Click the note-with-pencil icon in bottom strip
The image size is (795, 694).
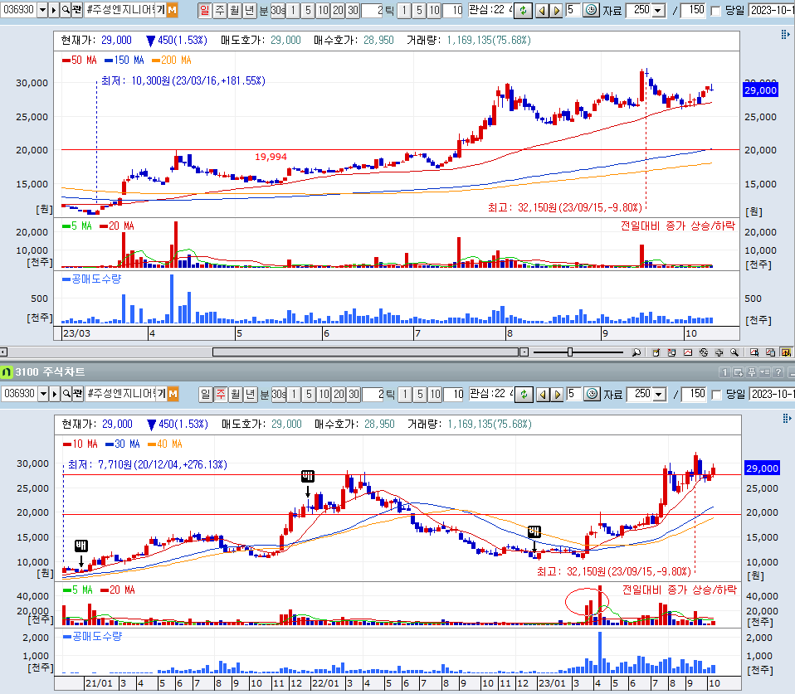656,352
